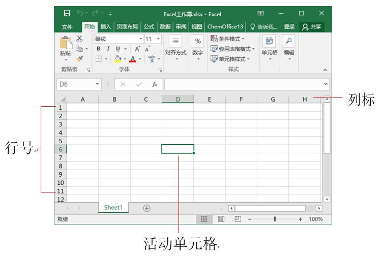Image resolution: width=384 pixels, height=259 pixels.
Task: Collapse the ribbon with the chevron
Action: 325,70
